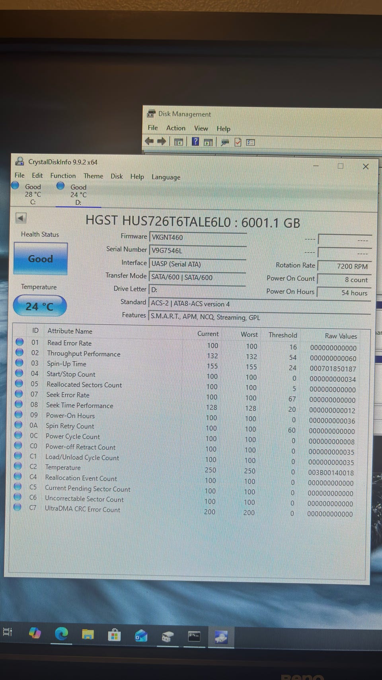The width and height of the screenshot is (382, 680).
Task: Open Microsoft Store from the taskbar
Action: tap(114, 635)
